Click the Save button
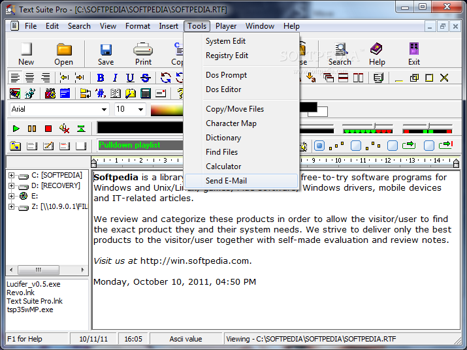The image size is (467, 350). pyautogui.click(x=106, y=54)
